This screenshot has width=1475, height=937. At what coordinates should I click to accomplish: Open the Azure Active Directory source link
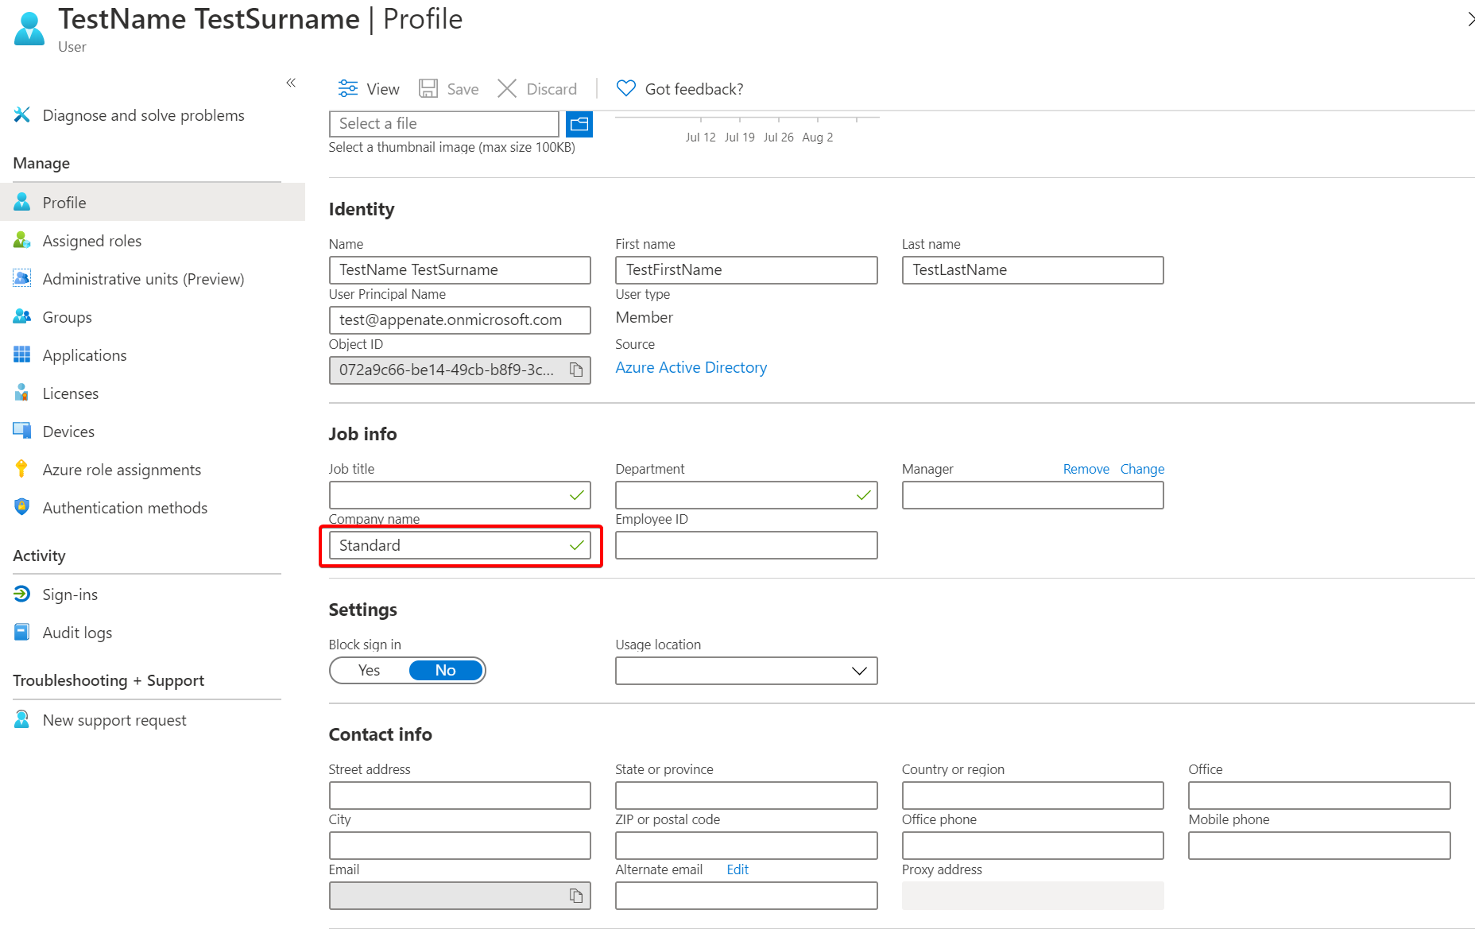691,367
